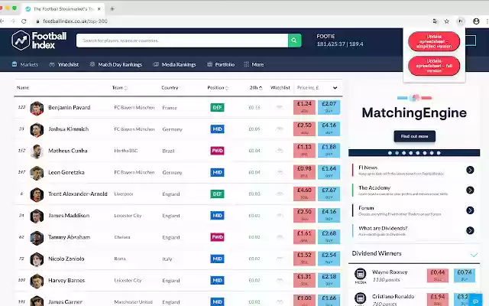
Task: Open the Portfolio page
Action: [x=221, y=64]
